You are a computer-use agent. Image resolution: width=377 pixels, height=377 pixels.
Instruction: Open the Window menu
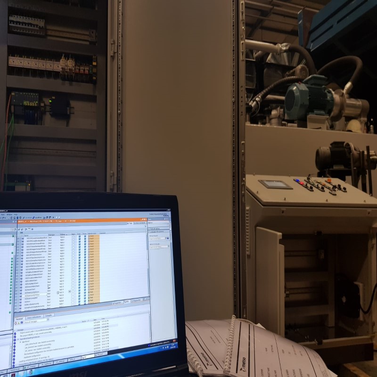point(10,214)
